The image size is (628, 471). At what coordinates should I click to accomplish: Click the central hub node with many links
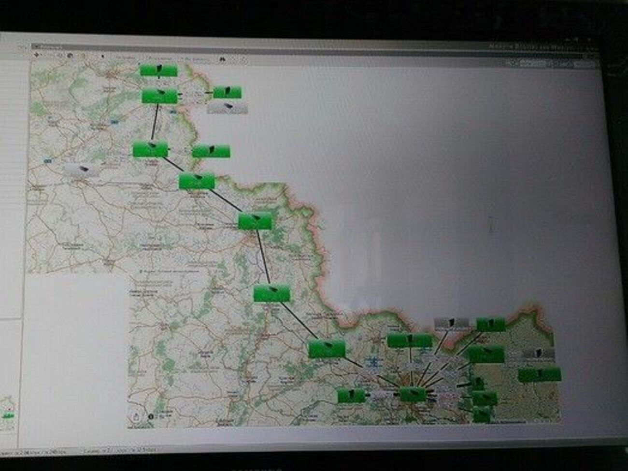click(412, 394)
